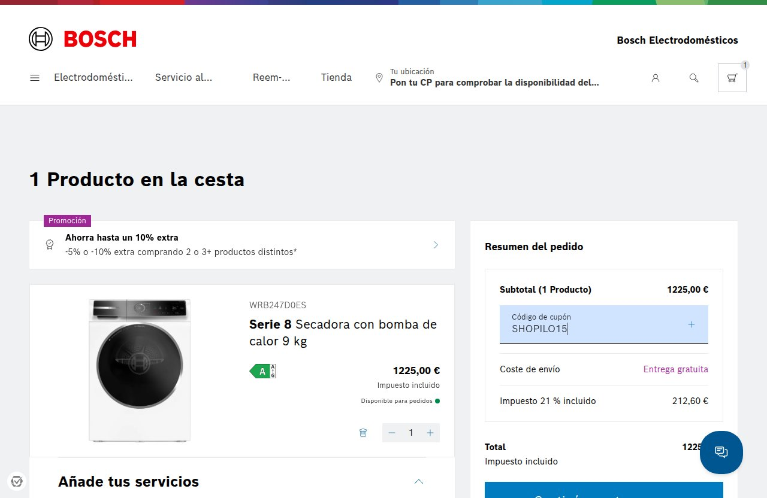The image size is (767, 498).
Task: Click the WRB247D0ES model number
Action: [x=277, y=305]
